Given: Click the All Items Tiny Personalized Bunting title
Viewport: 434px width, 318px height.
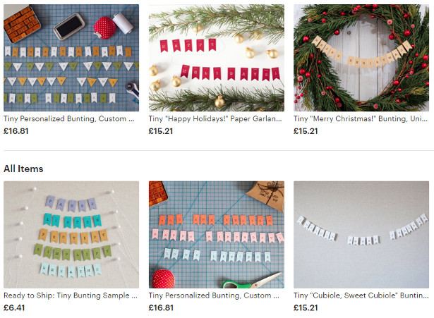Looking at the screenshot, I should coord(214,295).
